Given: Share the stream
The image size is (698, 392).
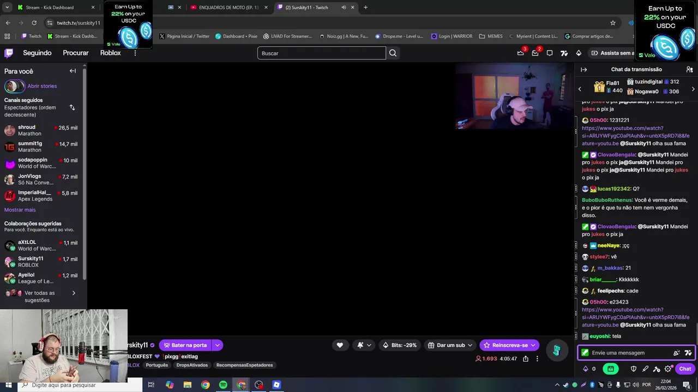Looking at the screenshot, I should pyautogui.click(x=526, y=359).
